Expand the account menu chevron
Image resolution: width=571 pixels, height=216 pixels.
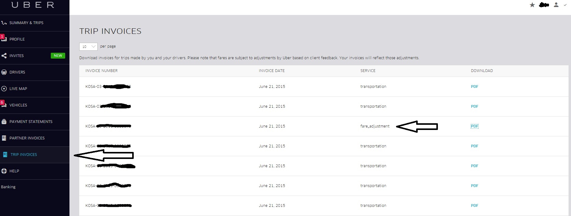[x=565, y=5]
